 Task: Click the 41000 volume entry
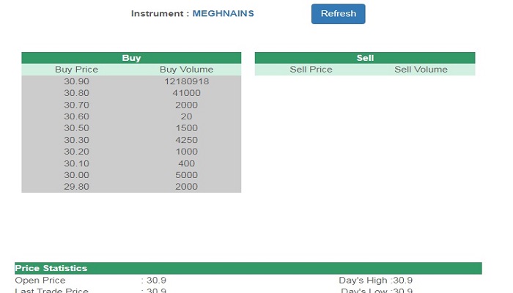(x=186, y=93)
